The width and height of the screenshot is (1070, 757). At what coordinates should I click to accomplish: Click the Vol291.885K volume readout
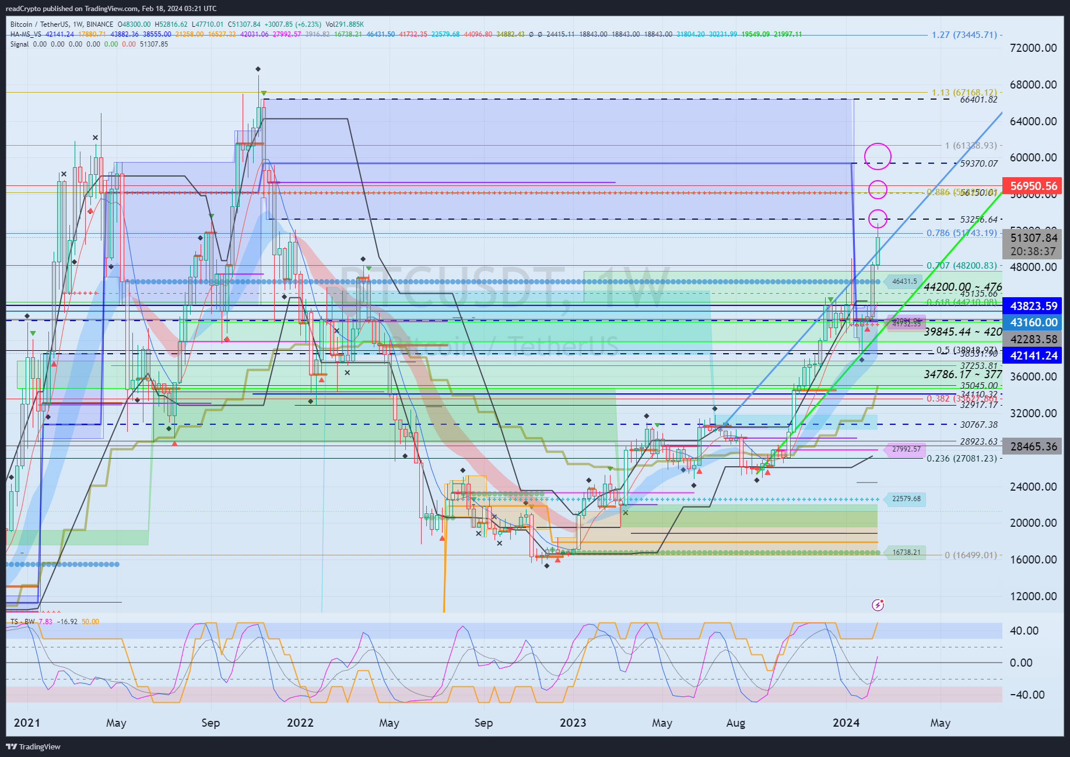pos(345,24)
